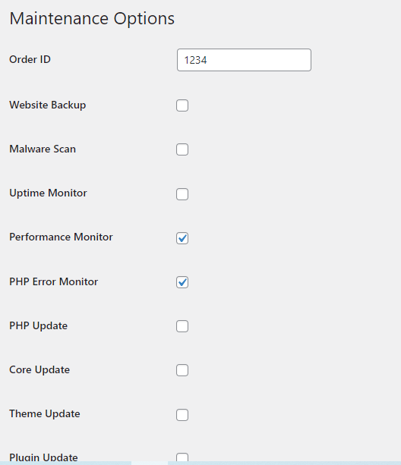Disable the PHP Error Monitor checkbox

(x=182, y=282)
